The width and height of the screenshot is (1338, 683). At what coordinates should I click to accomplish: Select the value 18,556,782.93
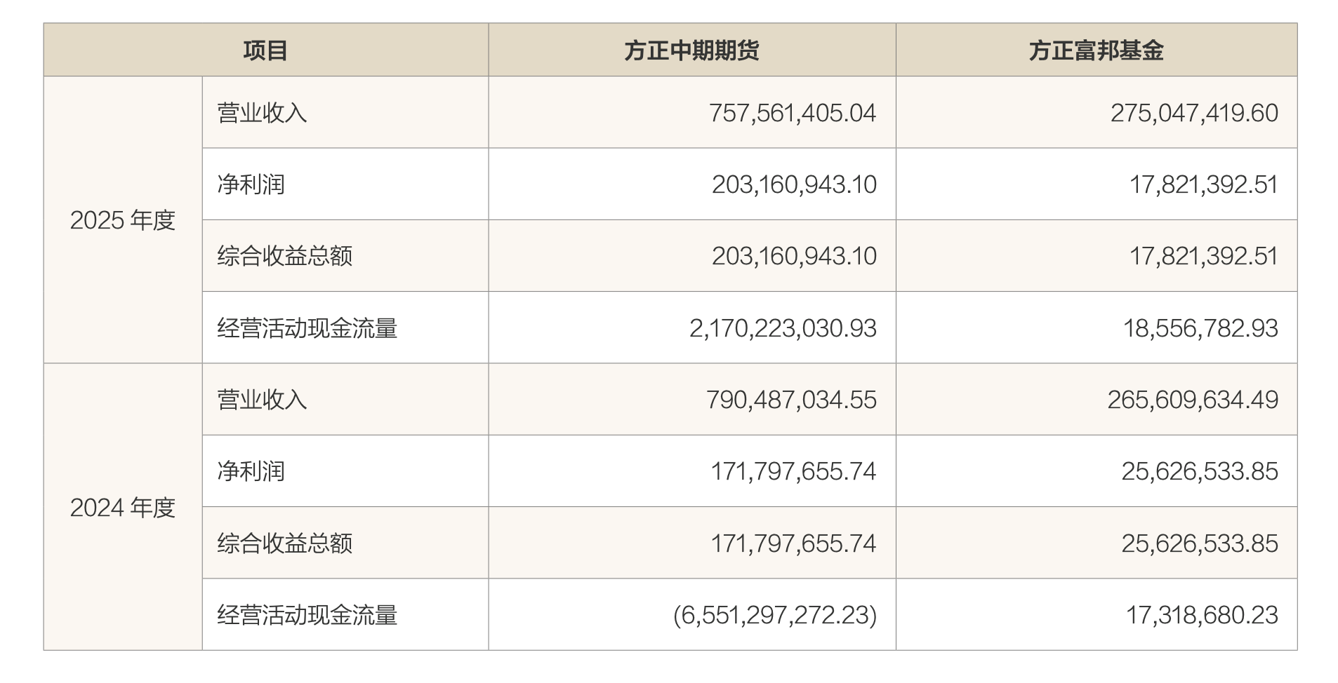(1200, 328)
